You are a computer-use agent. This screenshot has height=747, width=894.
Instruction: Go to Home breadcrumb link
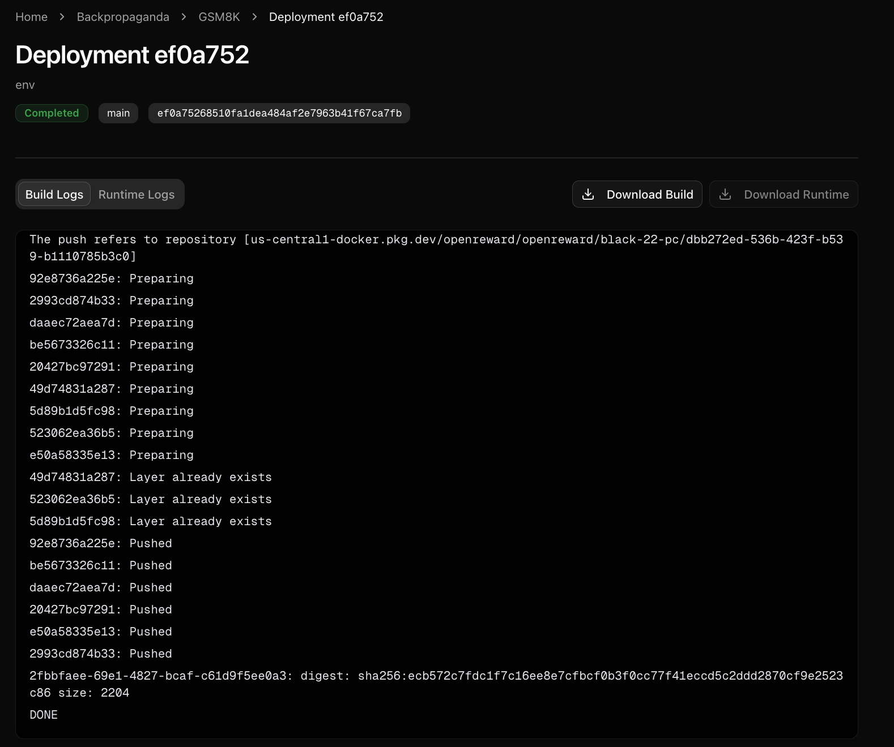(x=31, y=17)
